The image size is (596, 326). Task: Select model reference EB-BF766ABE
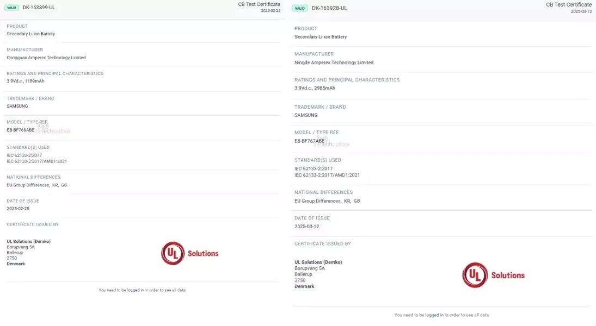click(x=21, y=130)
